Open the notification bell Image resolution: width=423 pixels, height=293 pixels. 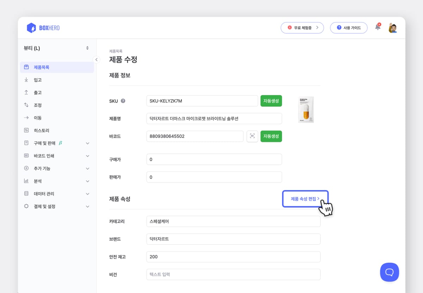click(x=378, y=26)
